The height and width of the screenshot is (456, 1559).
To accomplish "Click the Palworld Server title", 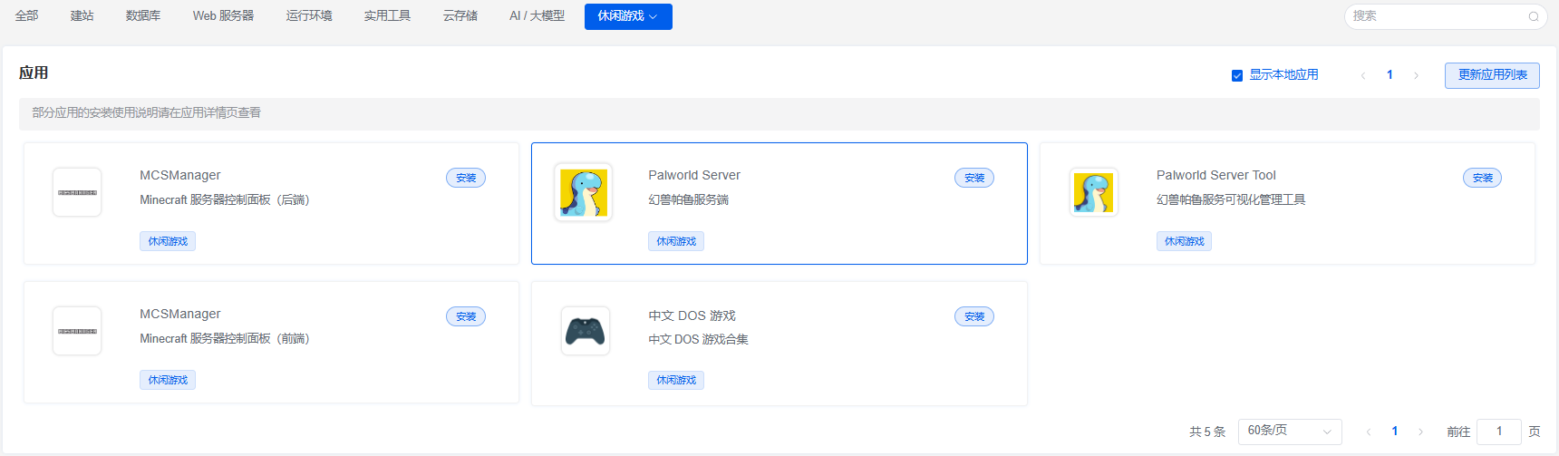I will pos(694,175).
